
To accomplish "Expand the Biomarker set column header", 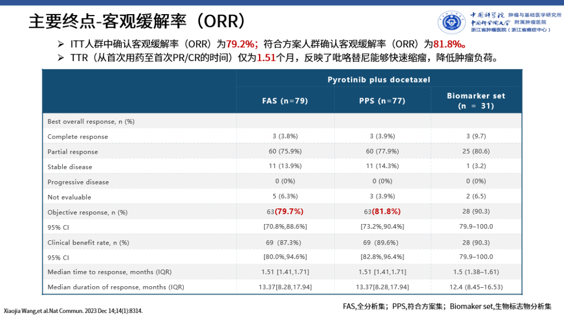I will 475,100.
